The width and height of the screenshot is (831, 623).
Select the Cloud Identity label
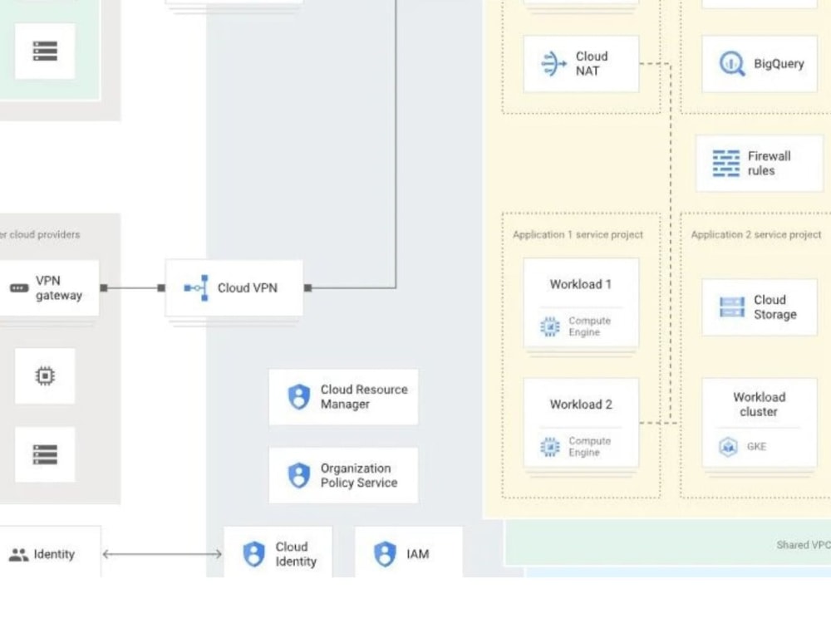296,554
